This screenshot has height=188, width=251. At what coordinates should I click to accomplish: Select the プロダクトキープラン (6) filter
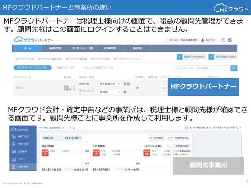coord(33,68)
